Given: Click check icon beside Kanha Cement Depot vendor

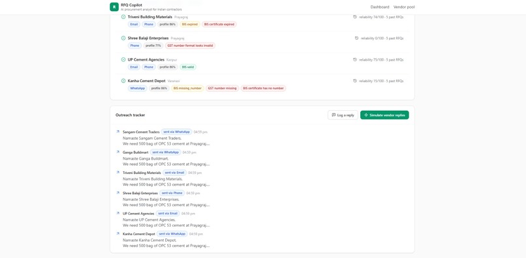Looking at the screenshot, I should pyautogui.click(x=123, y=81).
